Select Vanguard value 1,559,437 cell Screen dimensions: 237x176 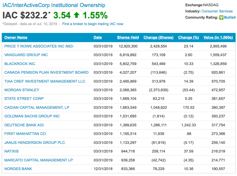[218, 55]
